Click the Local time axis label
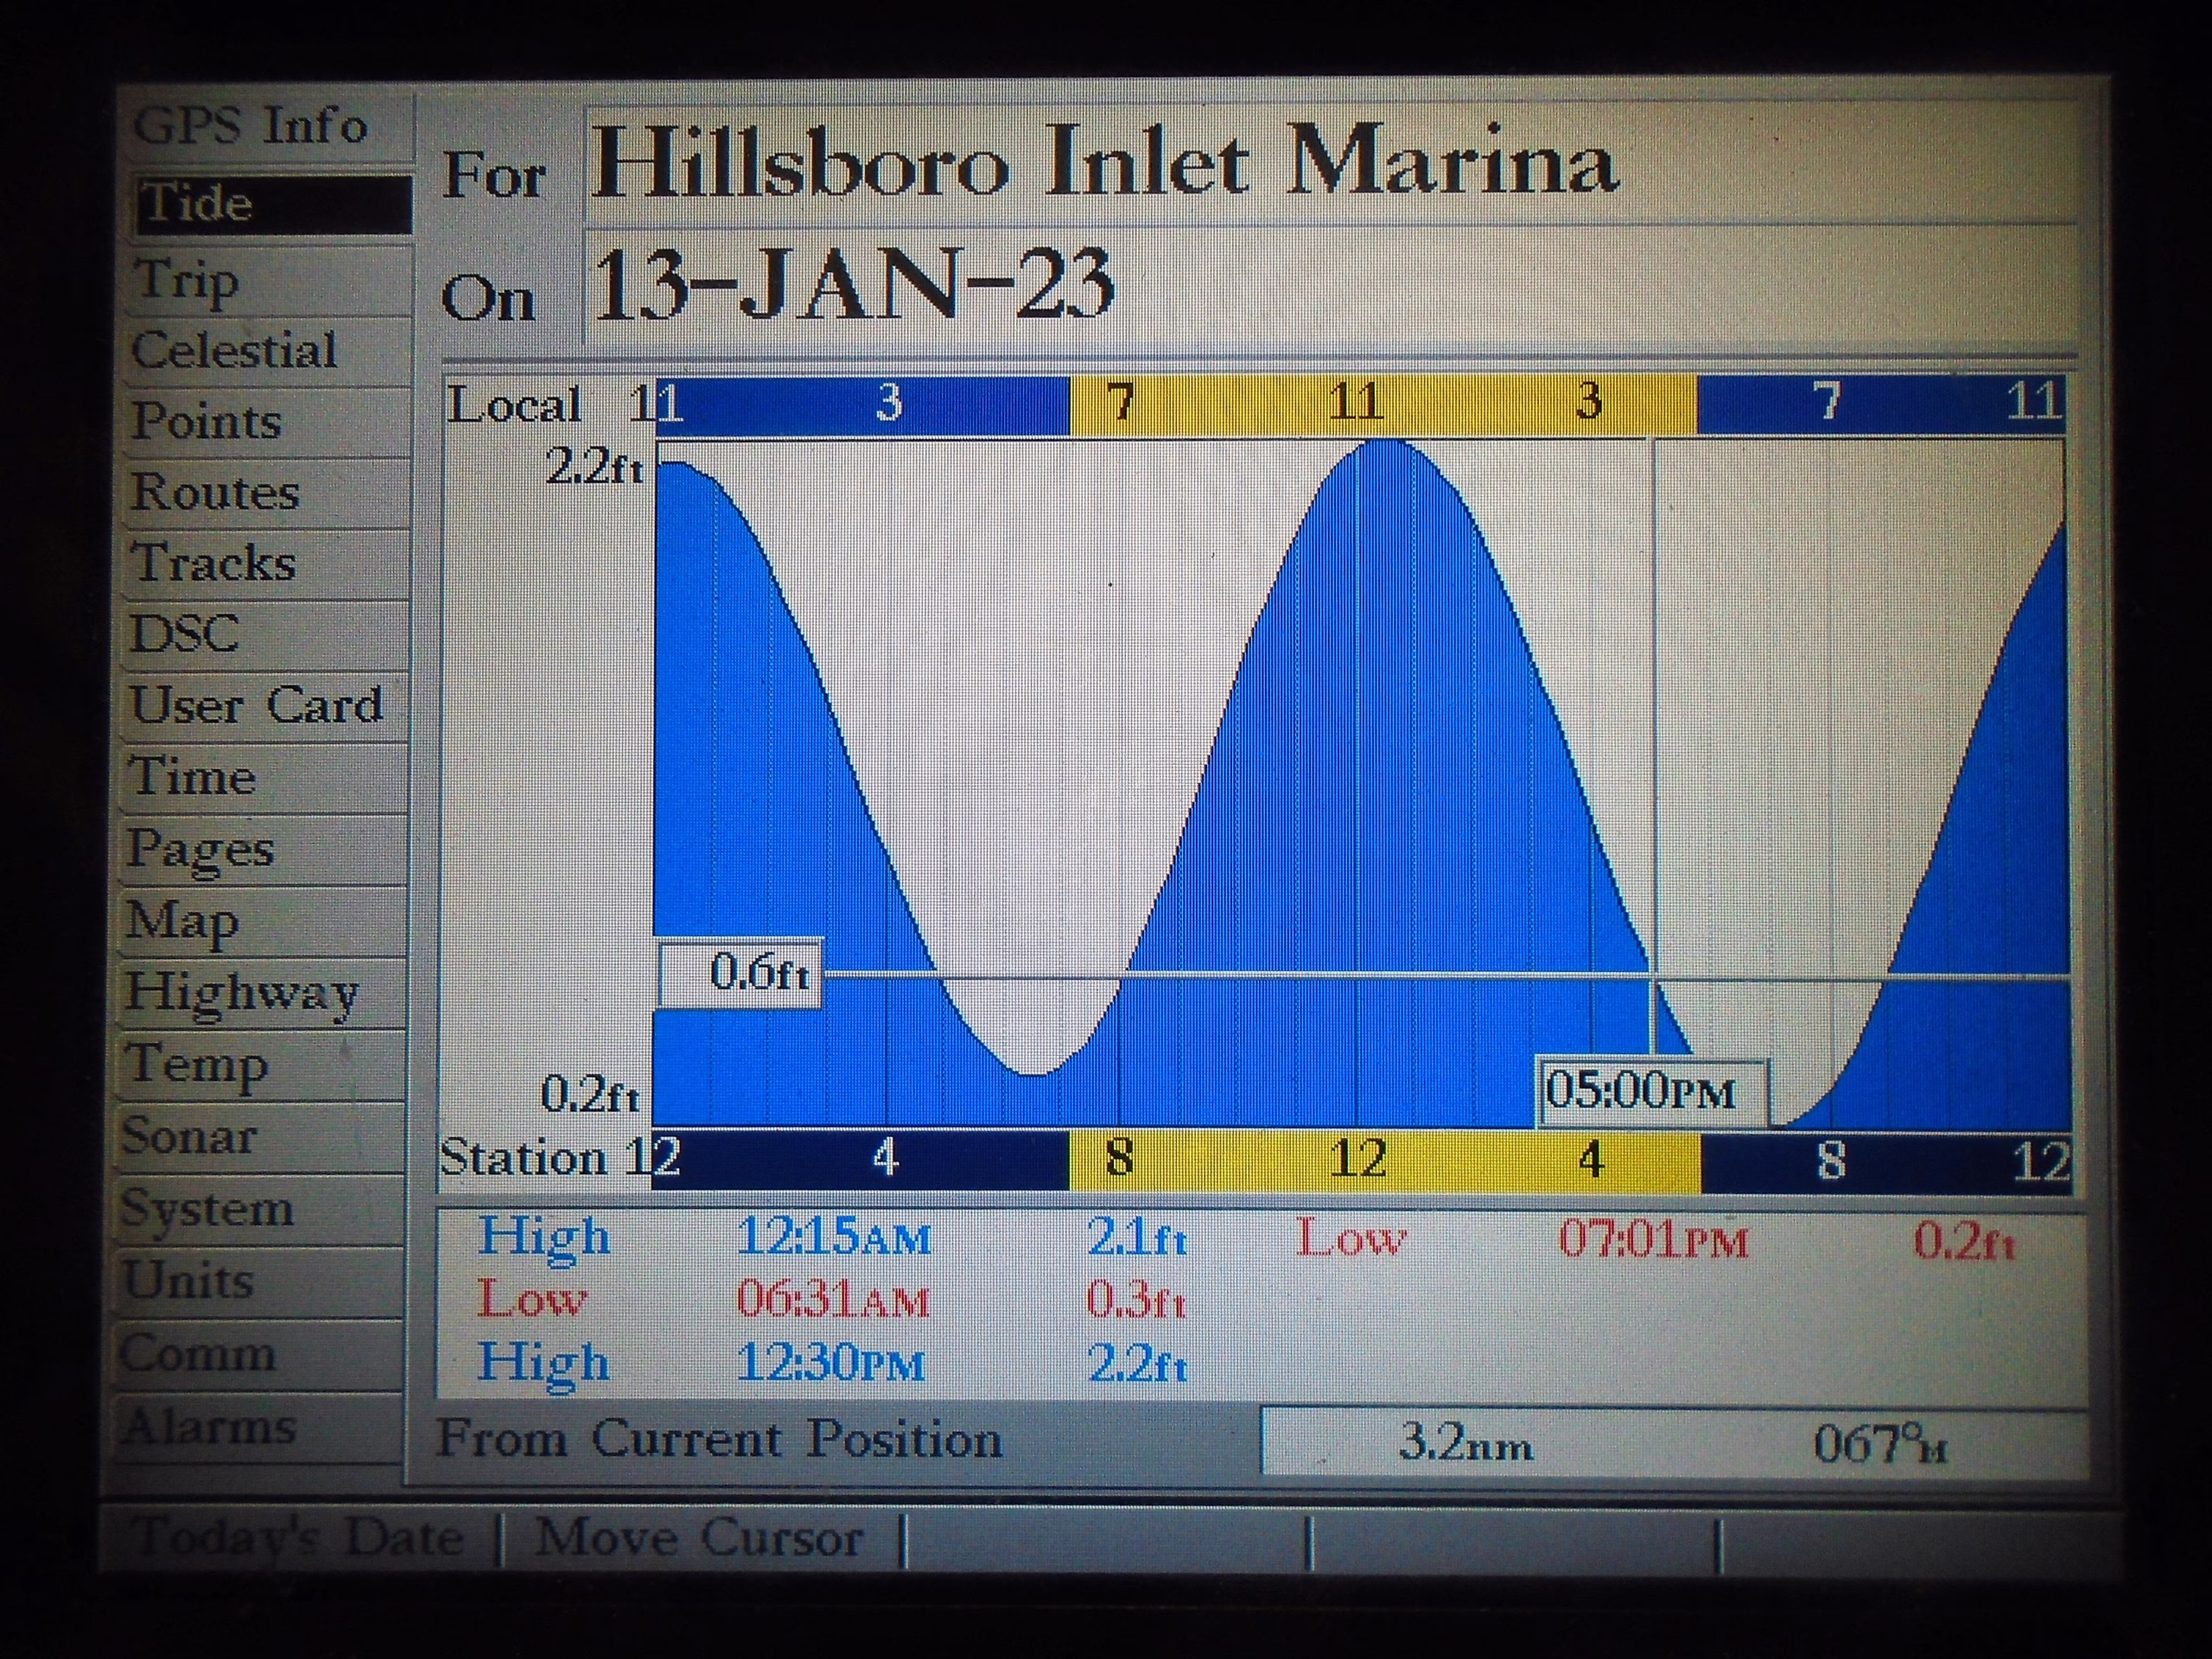The image size is (2212, 1659). click(x=514, y=406)
